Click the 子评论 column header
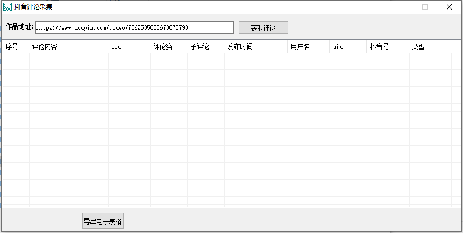The image size is (463, 233). coord(206,46)
